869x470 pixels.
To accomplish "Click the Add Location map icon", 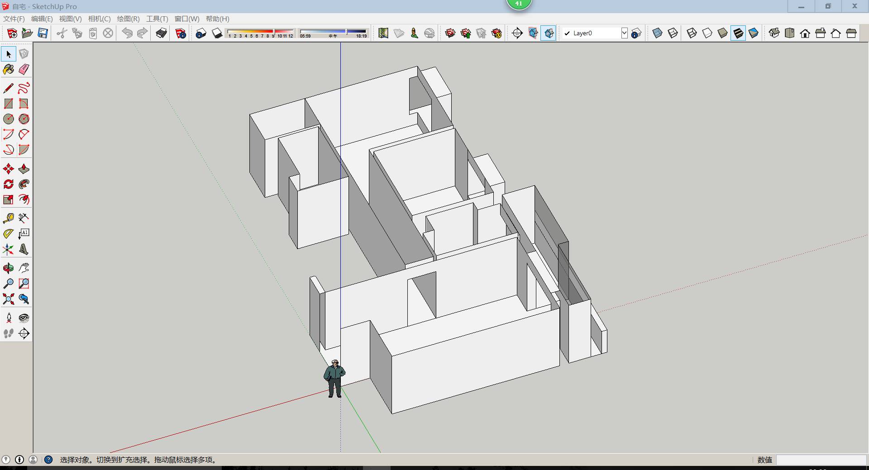I will tap(383, 33).
